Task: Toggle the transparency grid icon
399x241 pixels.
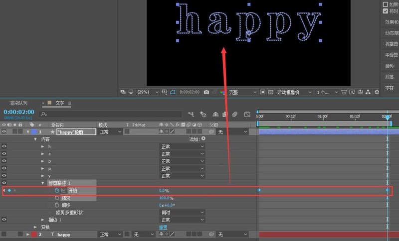Action: (x=271, y=92)
